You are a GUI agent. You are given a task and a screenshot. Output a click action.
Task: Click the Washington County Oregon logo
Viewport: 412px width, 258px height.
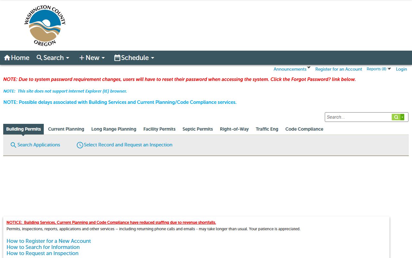(x=45, y=25)
